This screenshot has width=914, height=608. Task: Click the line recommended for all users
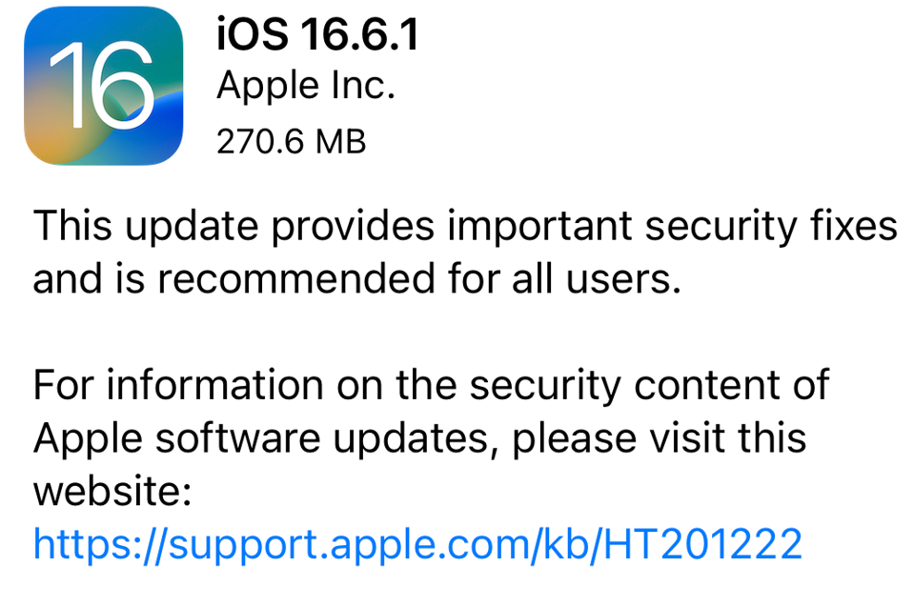[x=356, y=278]
